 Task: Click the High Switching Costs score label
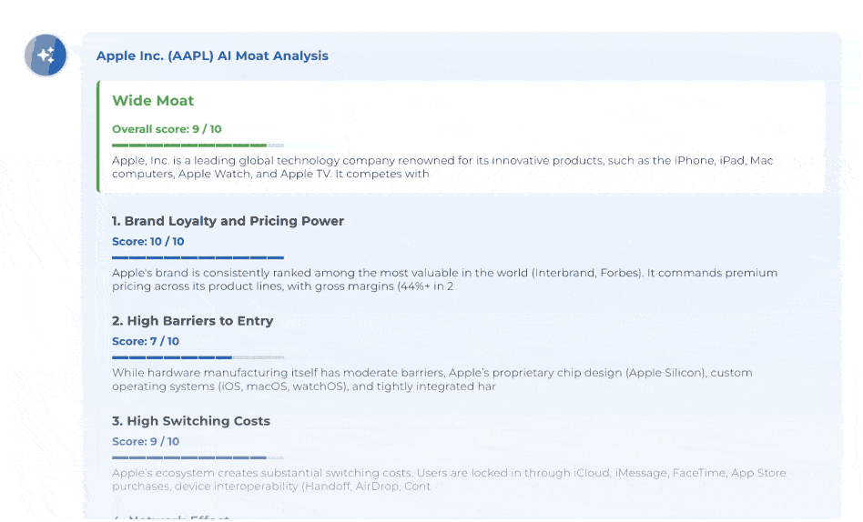click(x=146, y=442)
